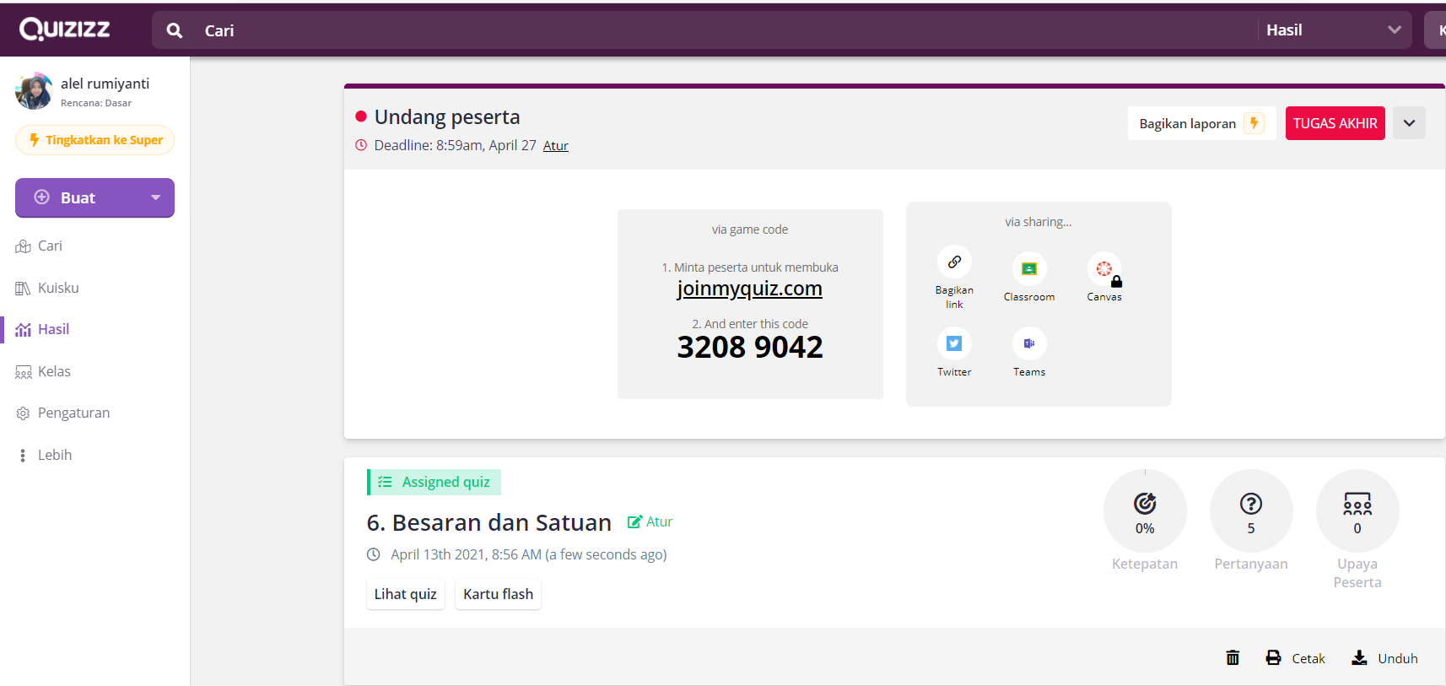This screenshot has width=1446, height=686.
Task: Open the Quizizz logo home
Action: coord(65,30)
